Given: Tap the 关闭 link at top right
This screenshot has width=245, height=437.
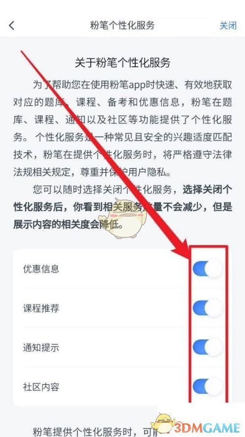Looking at the screenshot, I should click(228, 26).
